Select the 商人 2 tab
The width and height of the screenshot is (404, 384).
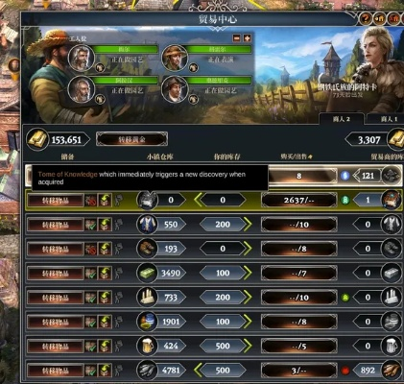click(x=342, y=119)
